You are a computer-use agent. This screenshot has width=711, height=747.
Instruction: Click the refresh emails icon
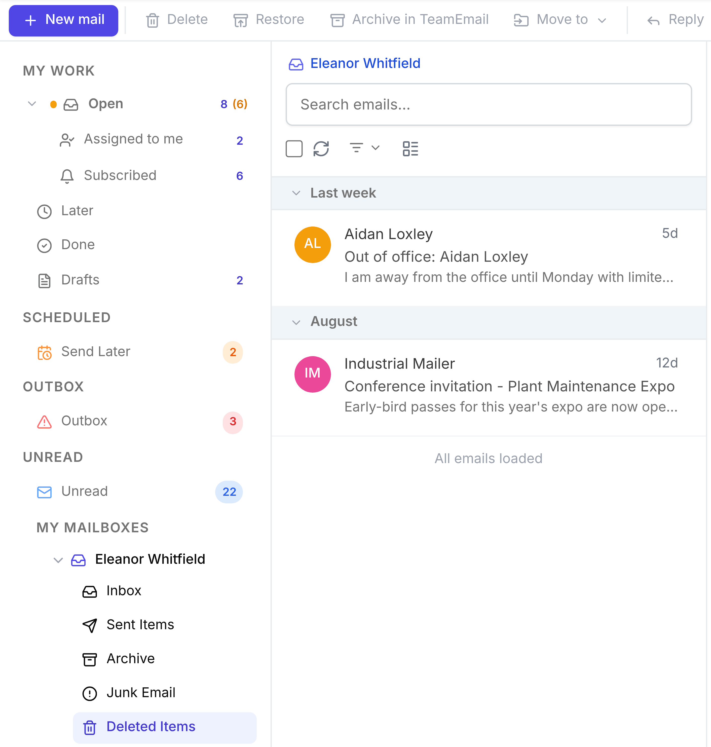321,148
